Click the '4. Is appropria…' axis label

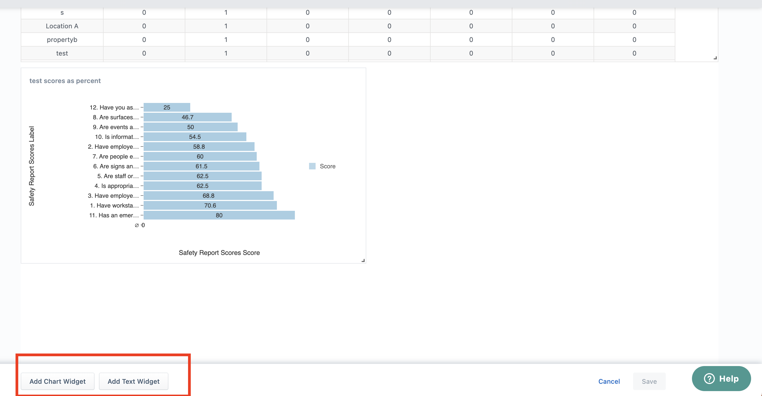click(x=117, y=185)
